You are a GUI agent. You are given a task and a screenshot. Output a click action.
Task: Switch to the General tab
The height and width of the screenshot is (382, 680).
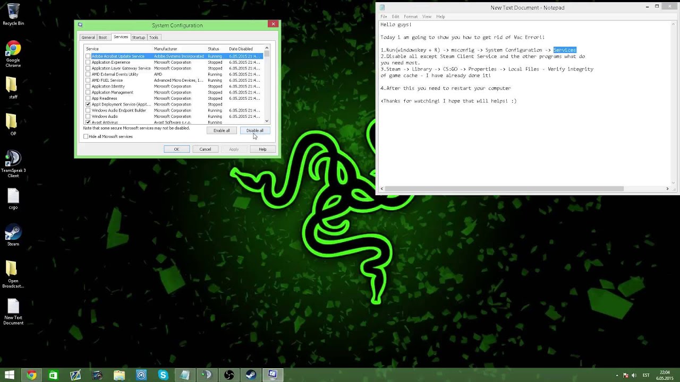[88, 38]
